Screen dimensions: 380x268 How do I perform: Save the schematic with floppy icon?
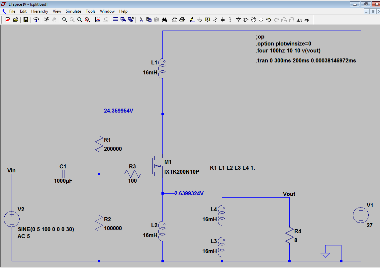point(26,20)
